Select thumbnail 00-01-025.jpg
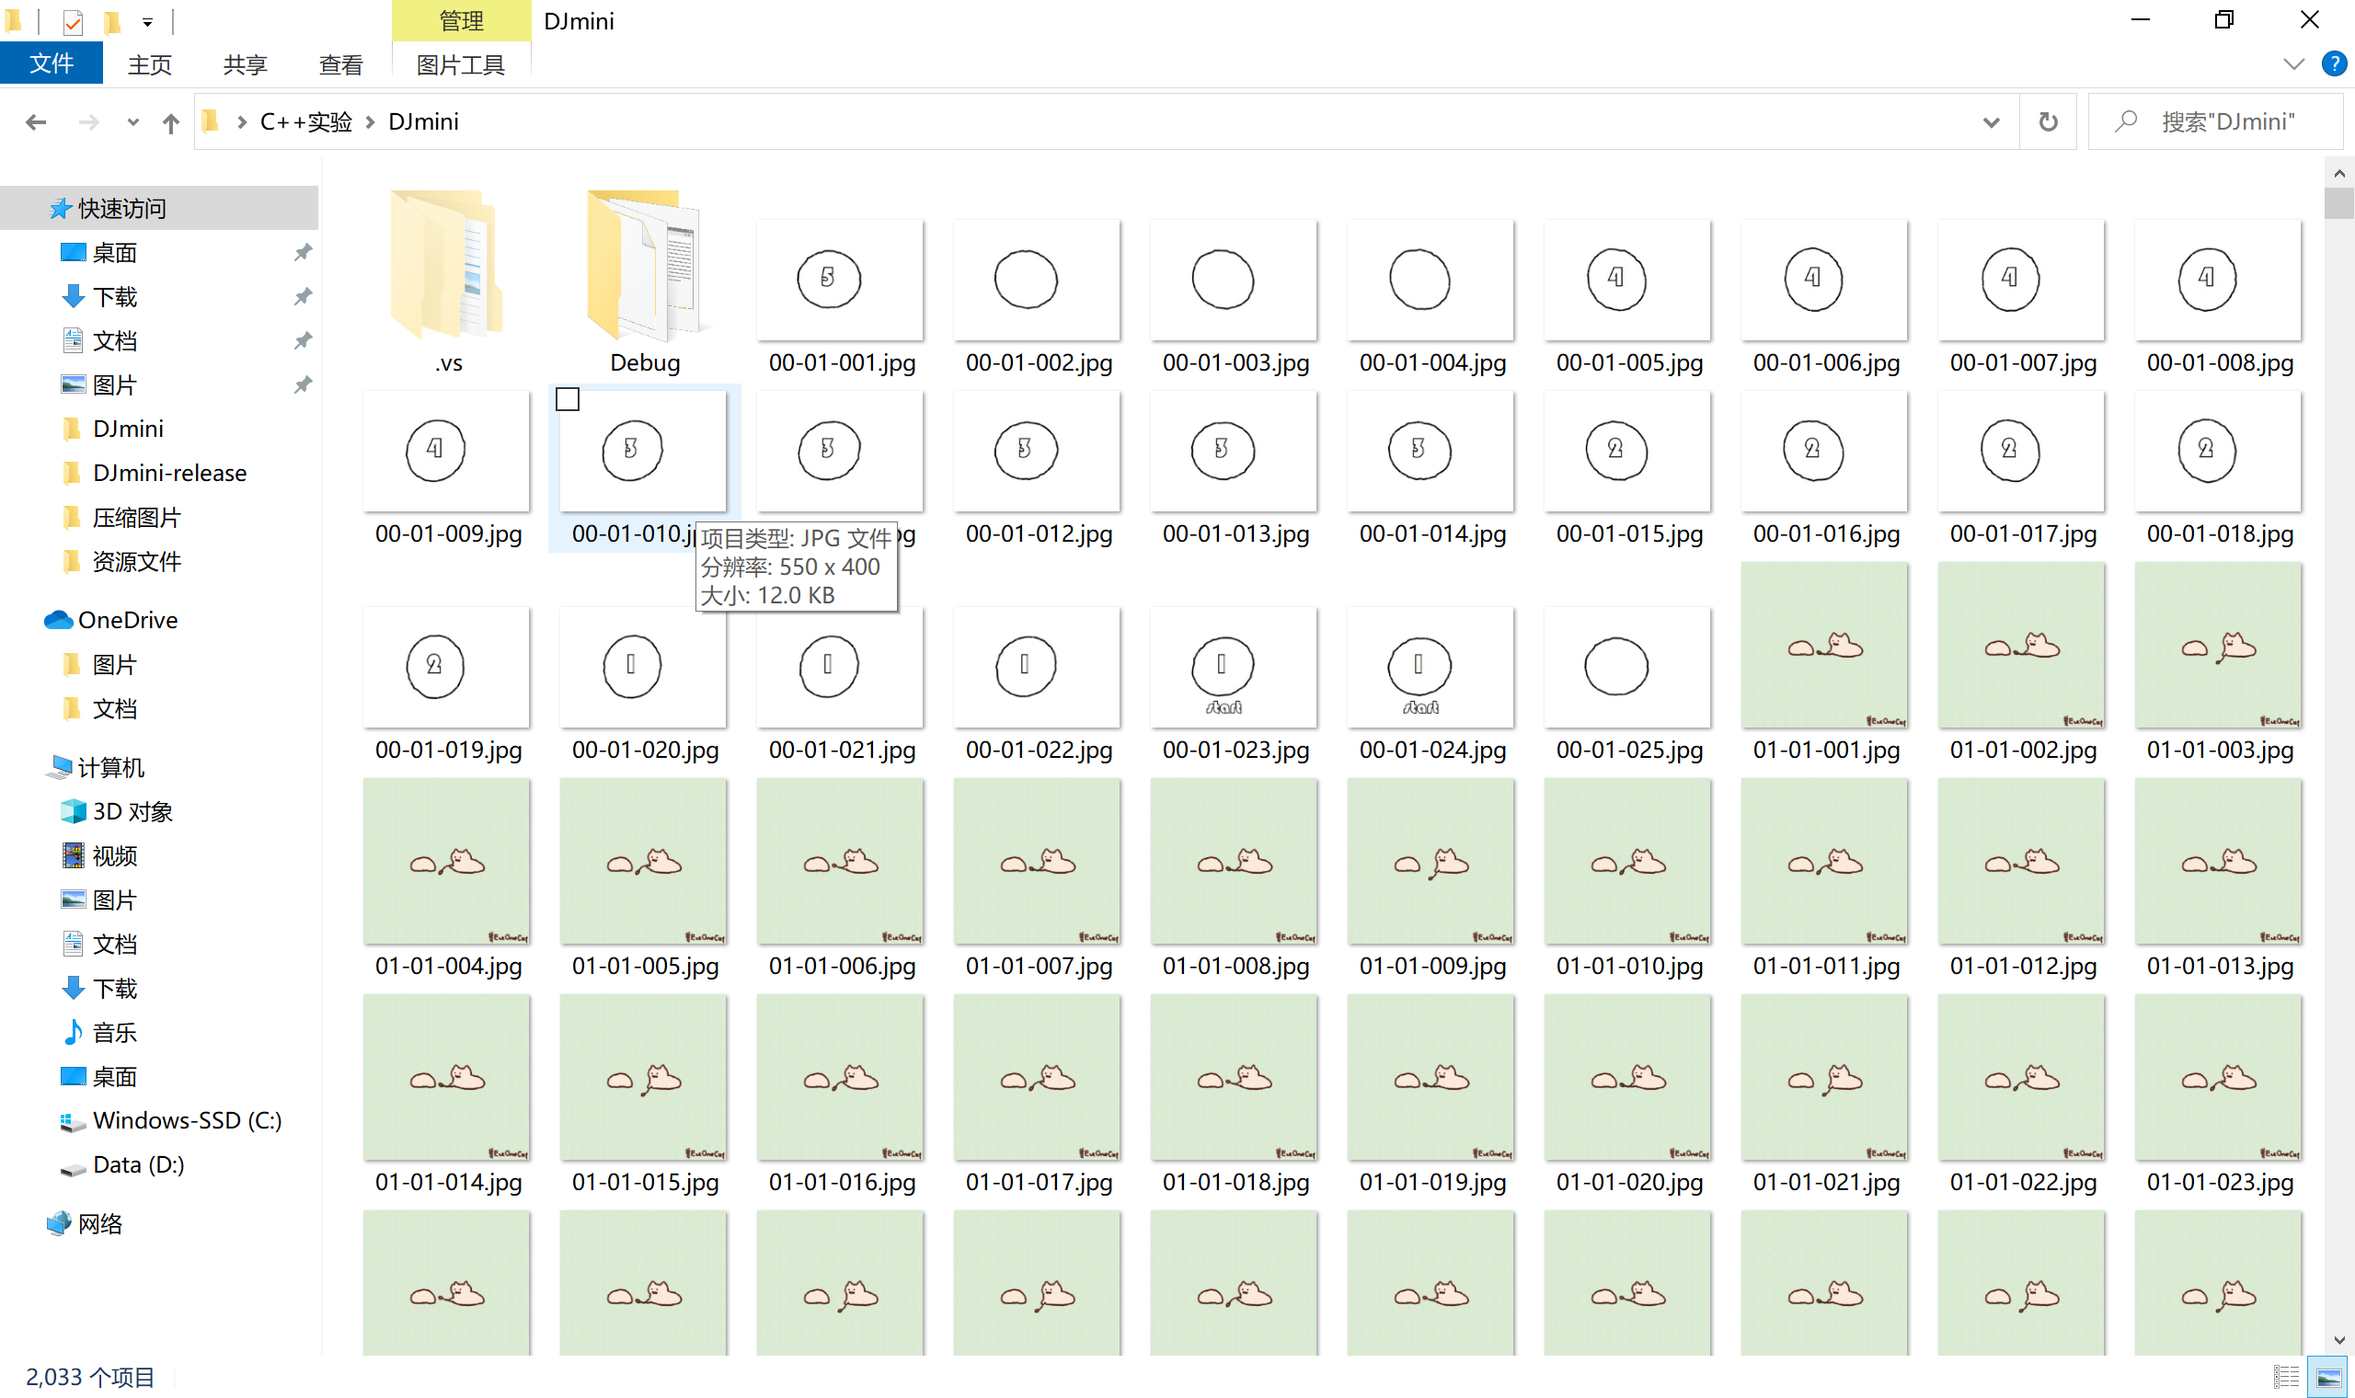 click(1627, 667)
